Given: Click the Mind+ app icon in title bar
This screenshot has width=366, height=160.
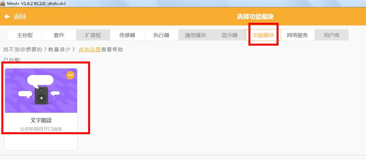Looking at the screenshot, I should click(3, 4).
